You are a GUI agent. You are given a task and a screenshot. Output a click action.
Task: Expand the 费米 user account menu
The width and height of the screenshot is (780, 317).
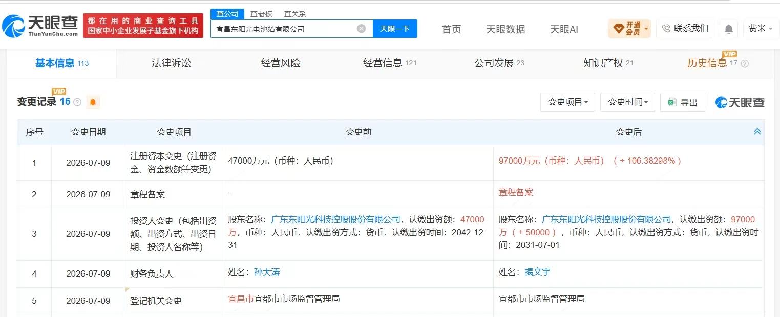[761, 29]
